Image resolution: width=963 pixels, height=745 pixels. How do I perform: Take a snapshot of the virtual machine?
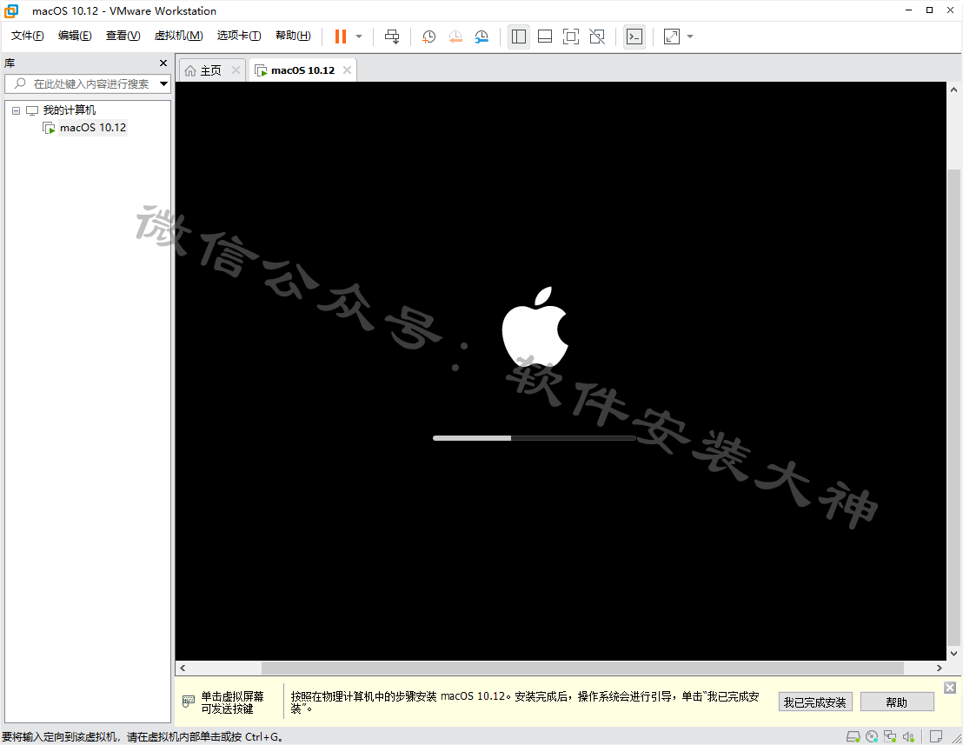(x=428, y=37)
